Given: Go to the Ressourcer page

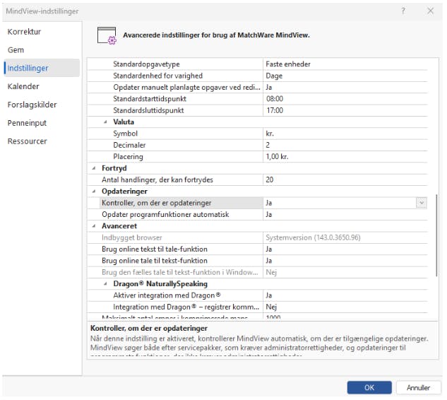Looking at the screenshot, I should 27,141.
